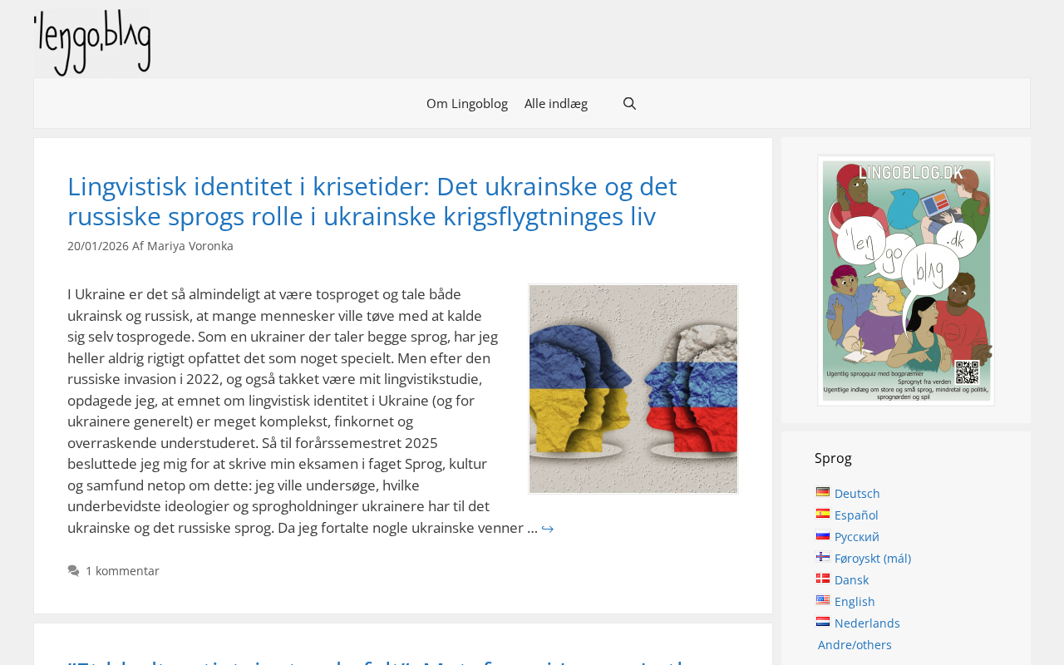The width and height of the screenshot is (1064, 665).
Task: Open the Andre/others language link
Action: pos(855,645)
